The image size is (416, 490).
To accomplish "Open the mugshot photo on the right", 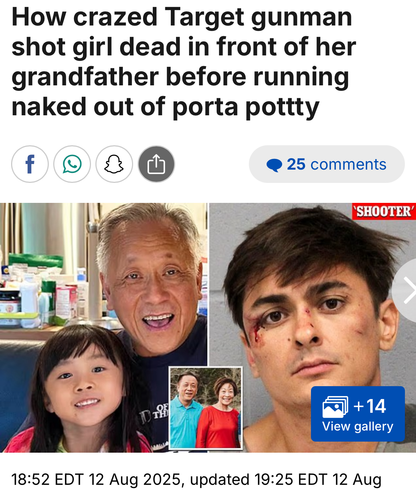I will pyautogui.click(x=312, y=327).
